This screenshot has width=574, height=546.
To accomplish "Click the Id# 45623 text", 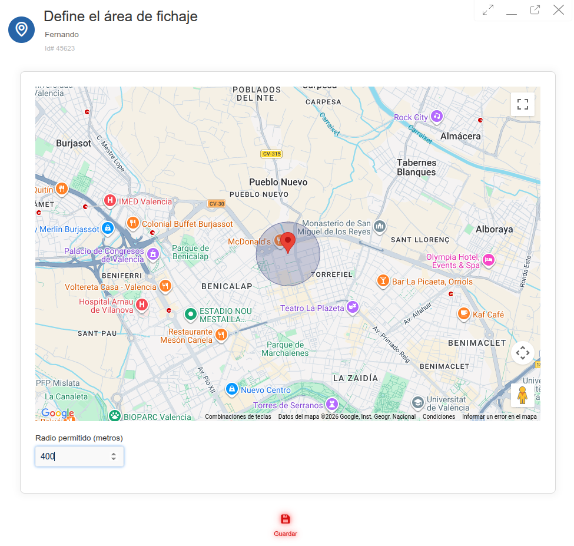I will point(59,48).
